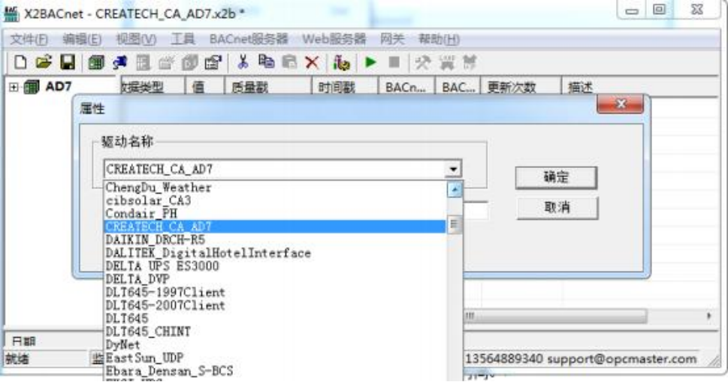
Task: Close the 属性 dialog with the red X
Action: 621,104
